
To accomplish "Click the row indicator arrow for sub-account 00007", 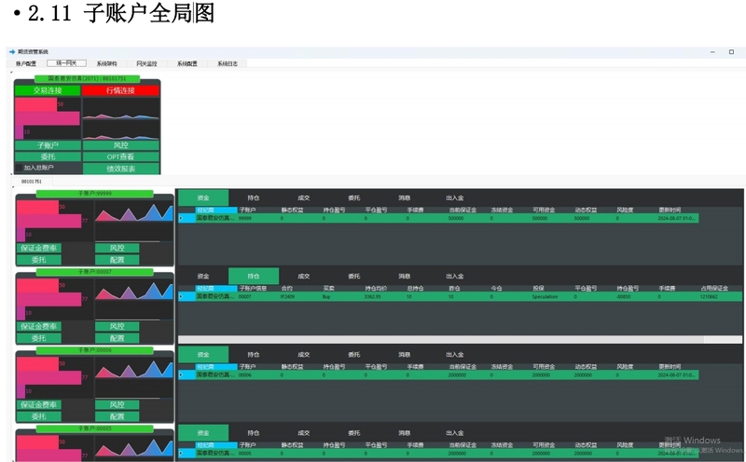I will click(x=181, y=296).
